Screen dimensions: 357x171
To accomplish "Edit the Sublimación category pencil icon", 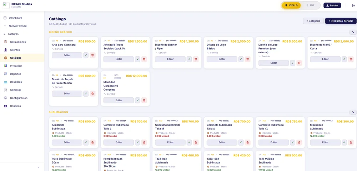I will click(353, 112).
